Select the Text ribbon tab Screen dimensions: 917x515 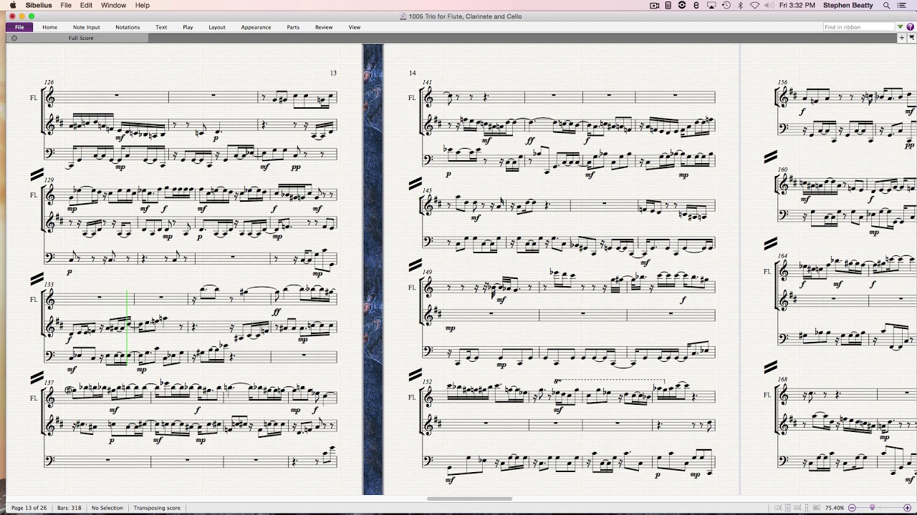(161, 27)
